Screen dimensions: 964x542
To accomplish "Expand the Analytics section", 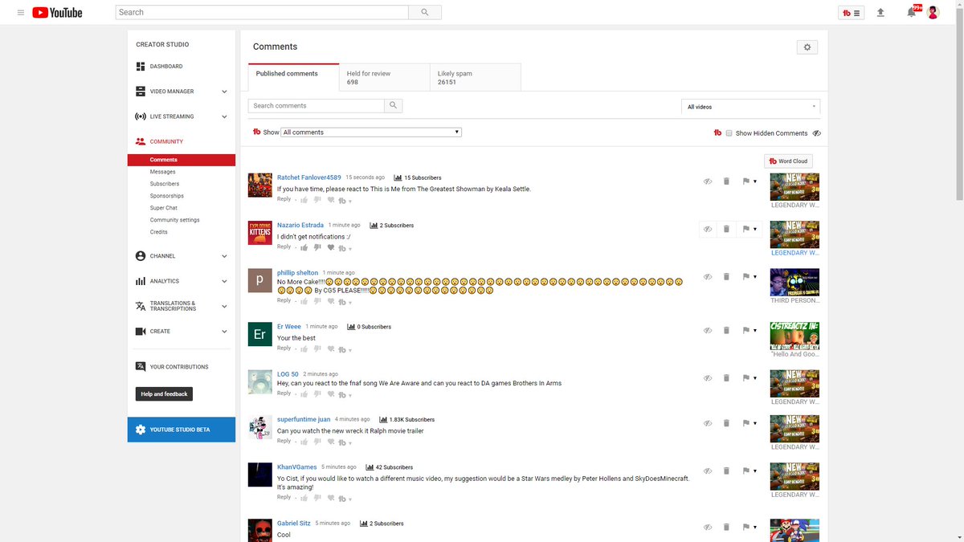I will point(224,281).
